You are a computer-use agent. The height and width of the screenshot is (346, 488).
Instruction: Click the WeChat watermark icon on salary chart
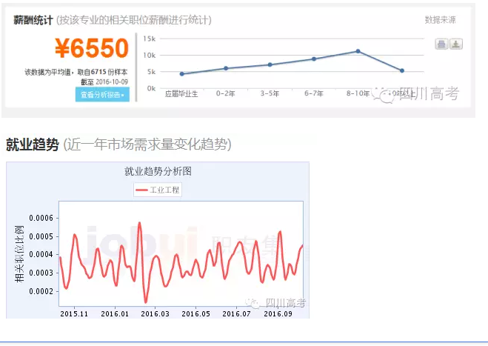(384, 94)
